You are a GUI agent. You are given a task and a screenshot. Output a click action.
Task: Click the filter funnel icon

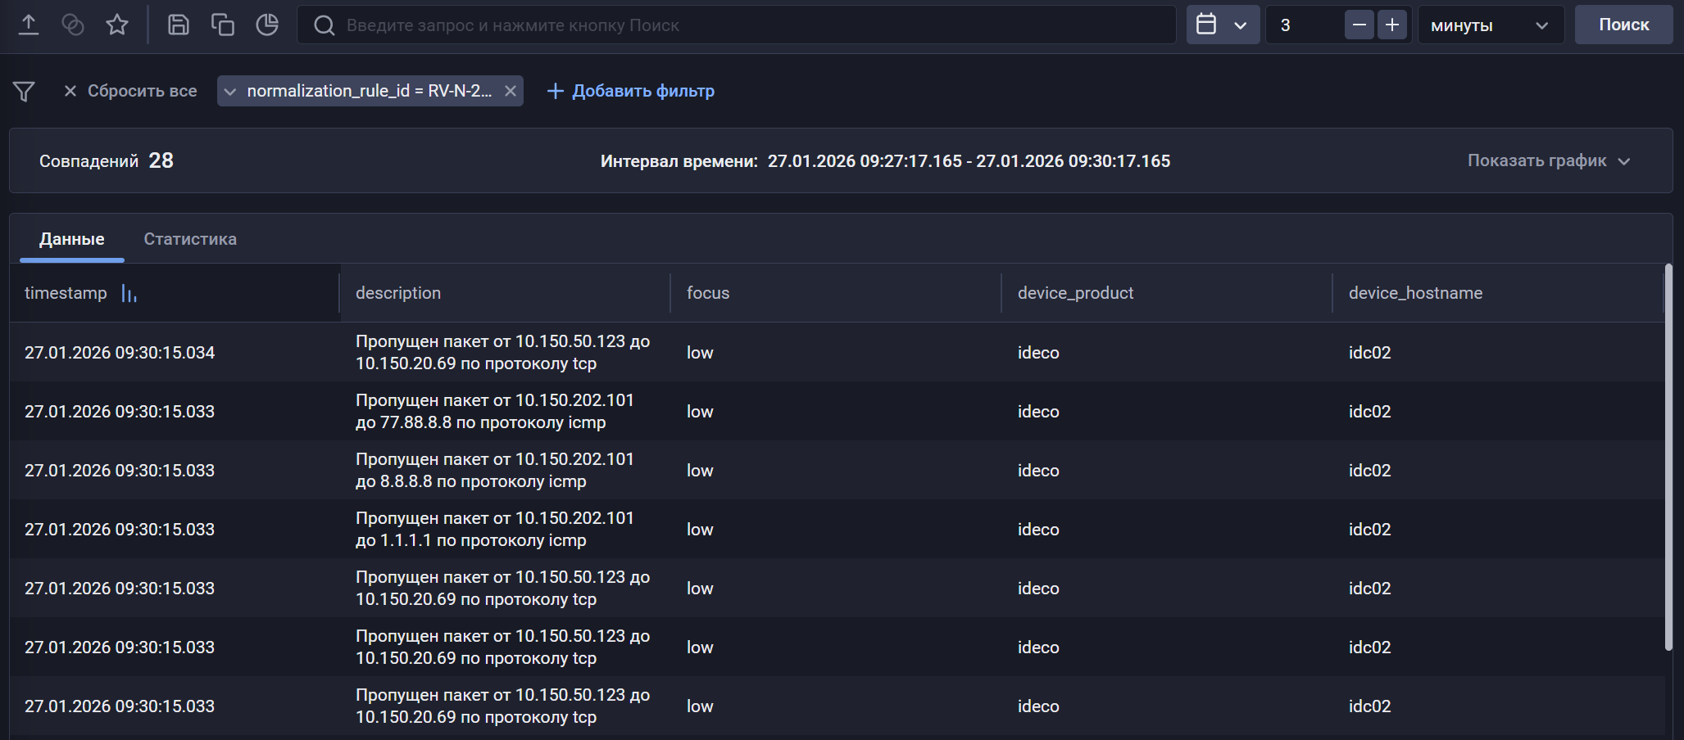[24, 91]
